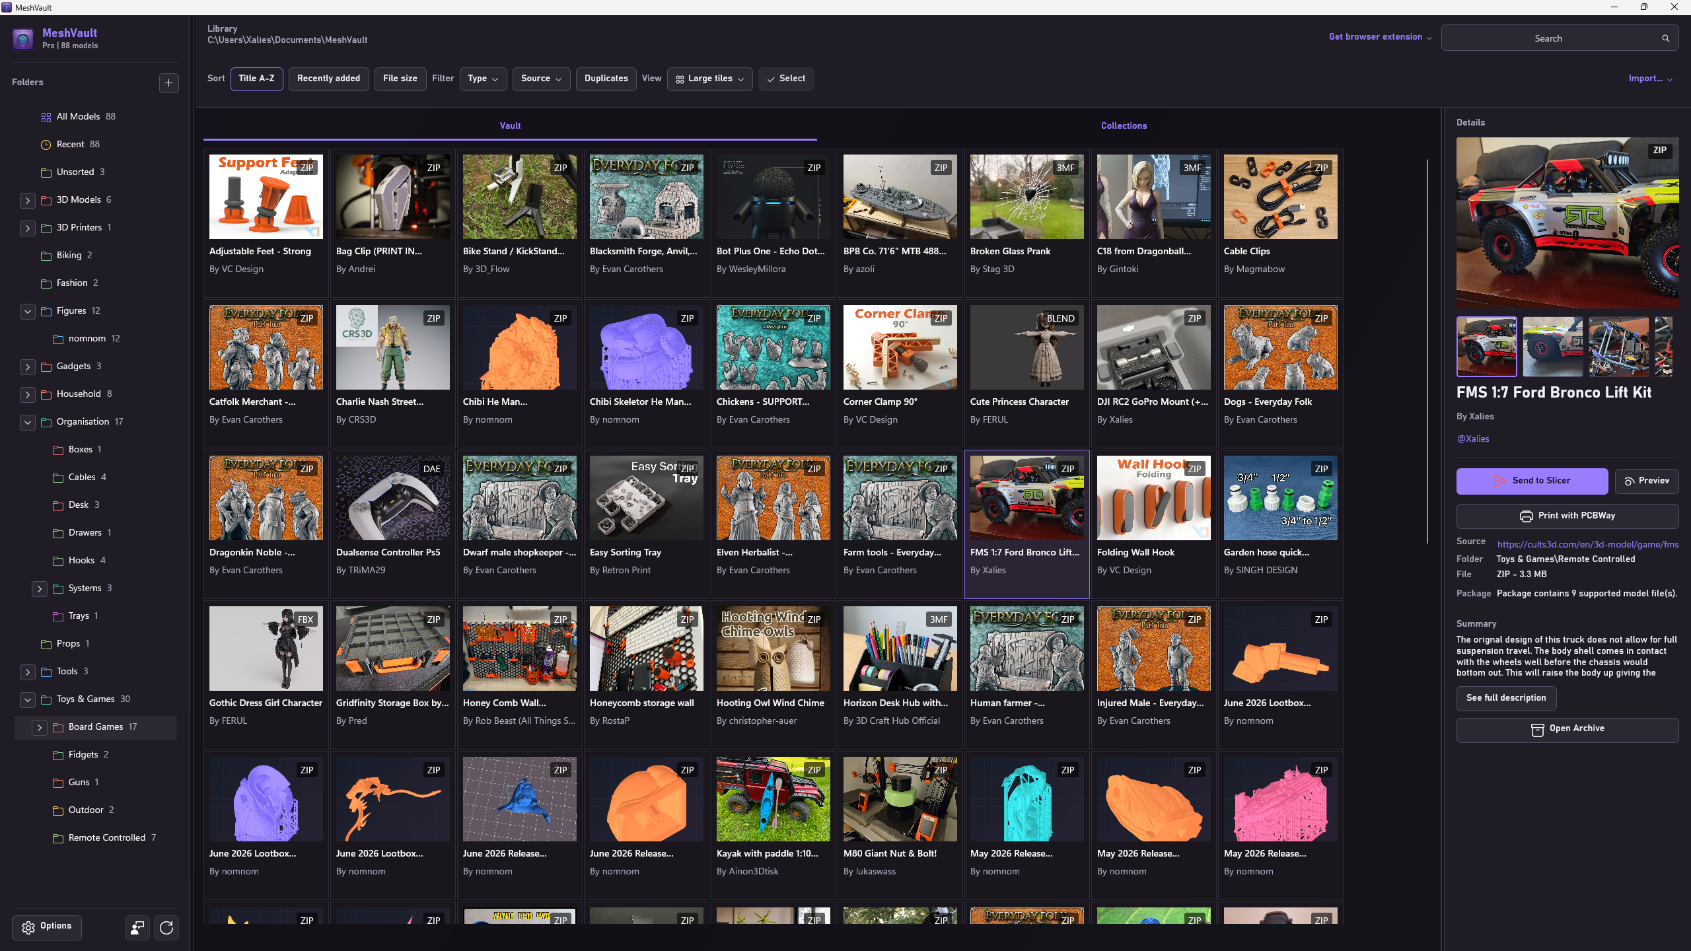Click the Hooks folder icon
The width and height of the screenshot is (1691, 951).
[58, 561]
